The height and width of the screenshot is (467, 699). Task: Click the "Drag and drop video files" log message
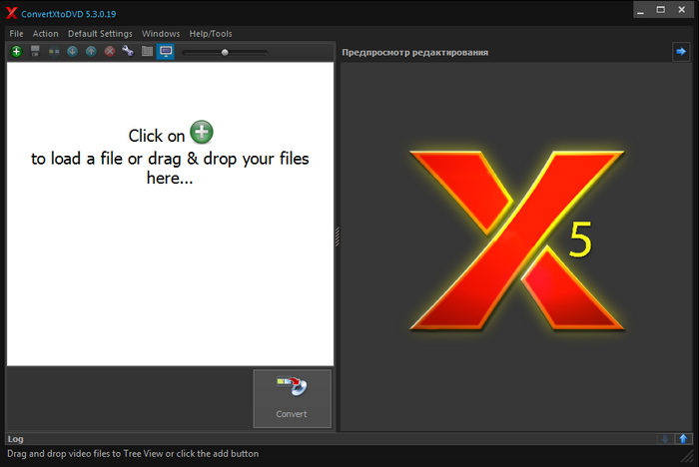133,454
